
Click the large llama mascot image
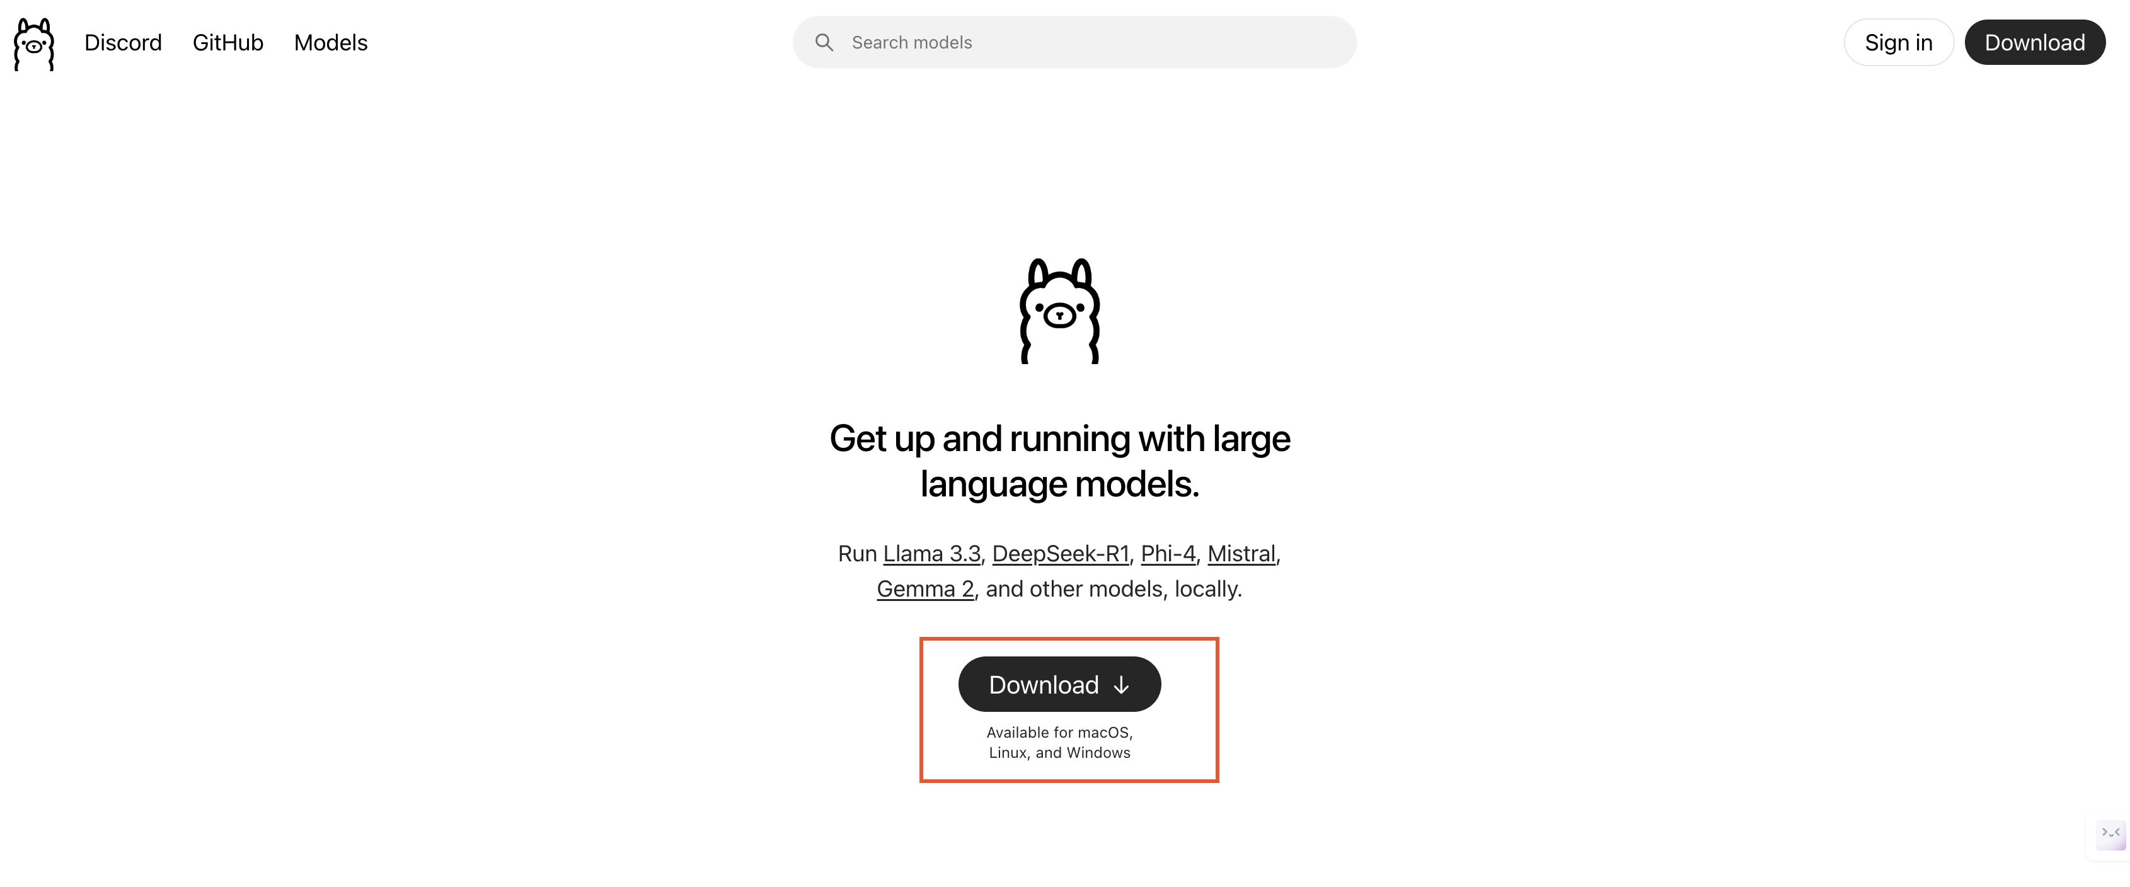(x=1059, y=311)
